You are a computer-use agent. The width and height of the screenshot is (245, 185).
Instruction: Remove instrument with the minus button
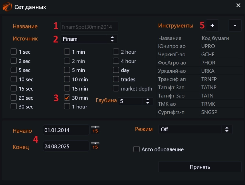[235, 25]
